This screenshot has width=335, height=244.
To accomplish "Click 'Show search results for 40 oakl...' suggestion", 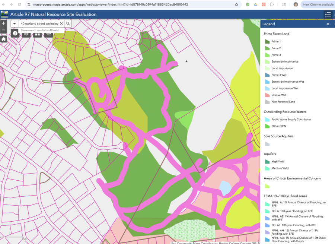I will click(x=41, y=30).
